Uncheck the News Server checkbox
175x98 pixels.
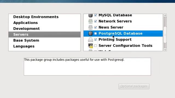tap(95, 27)
